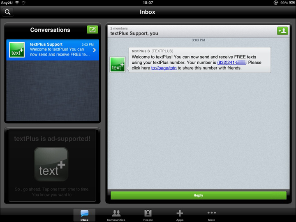Screen dimensions: 296x222
Task: Go to the People tab
Action: point(148,215)
